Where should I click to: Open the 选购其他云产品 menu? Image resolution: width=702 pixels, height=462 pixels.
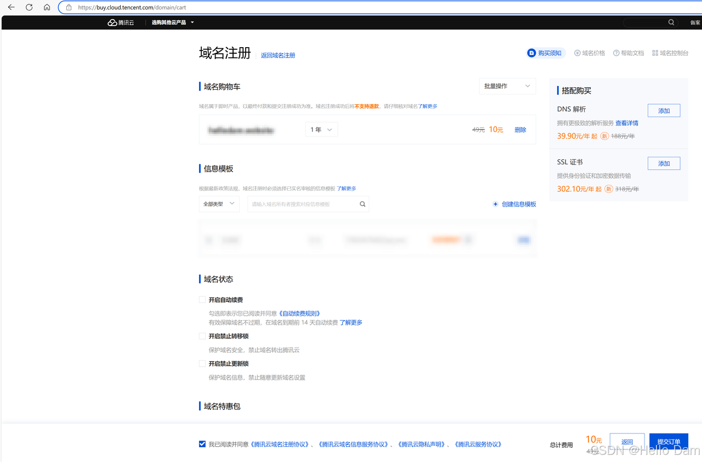click(169, 22)
